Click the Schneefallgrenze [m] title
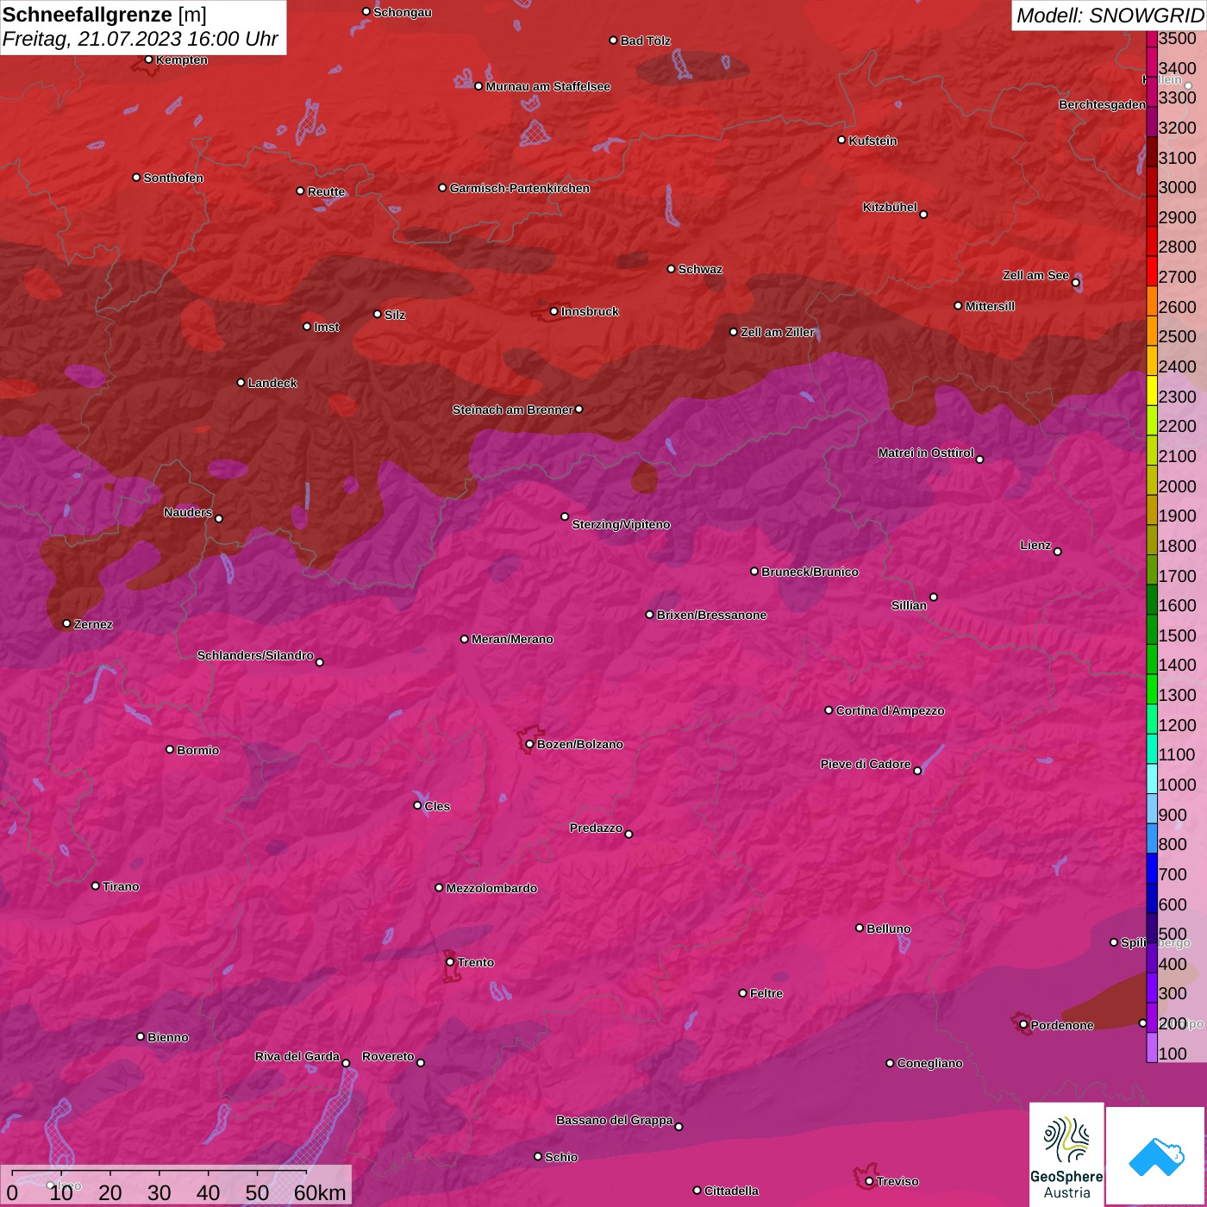 pos(104,15)
